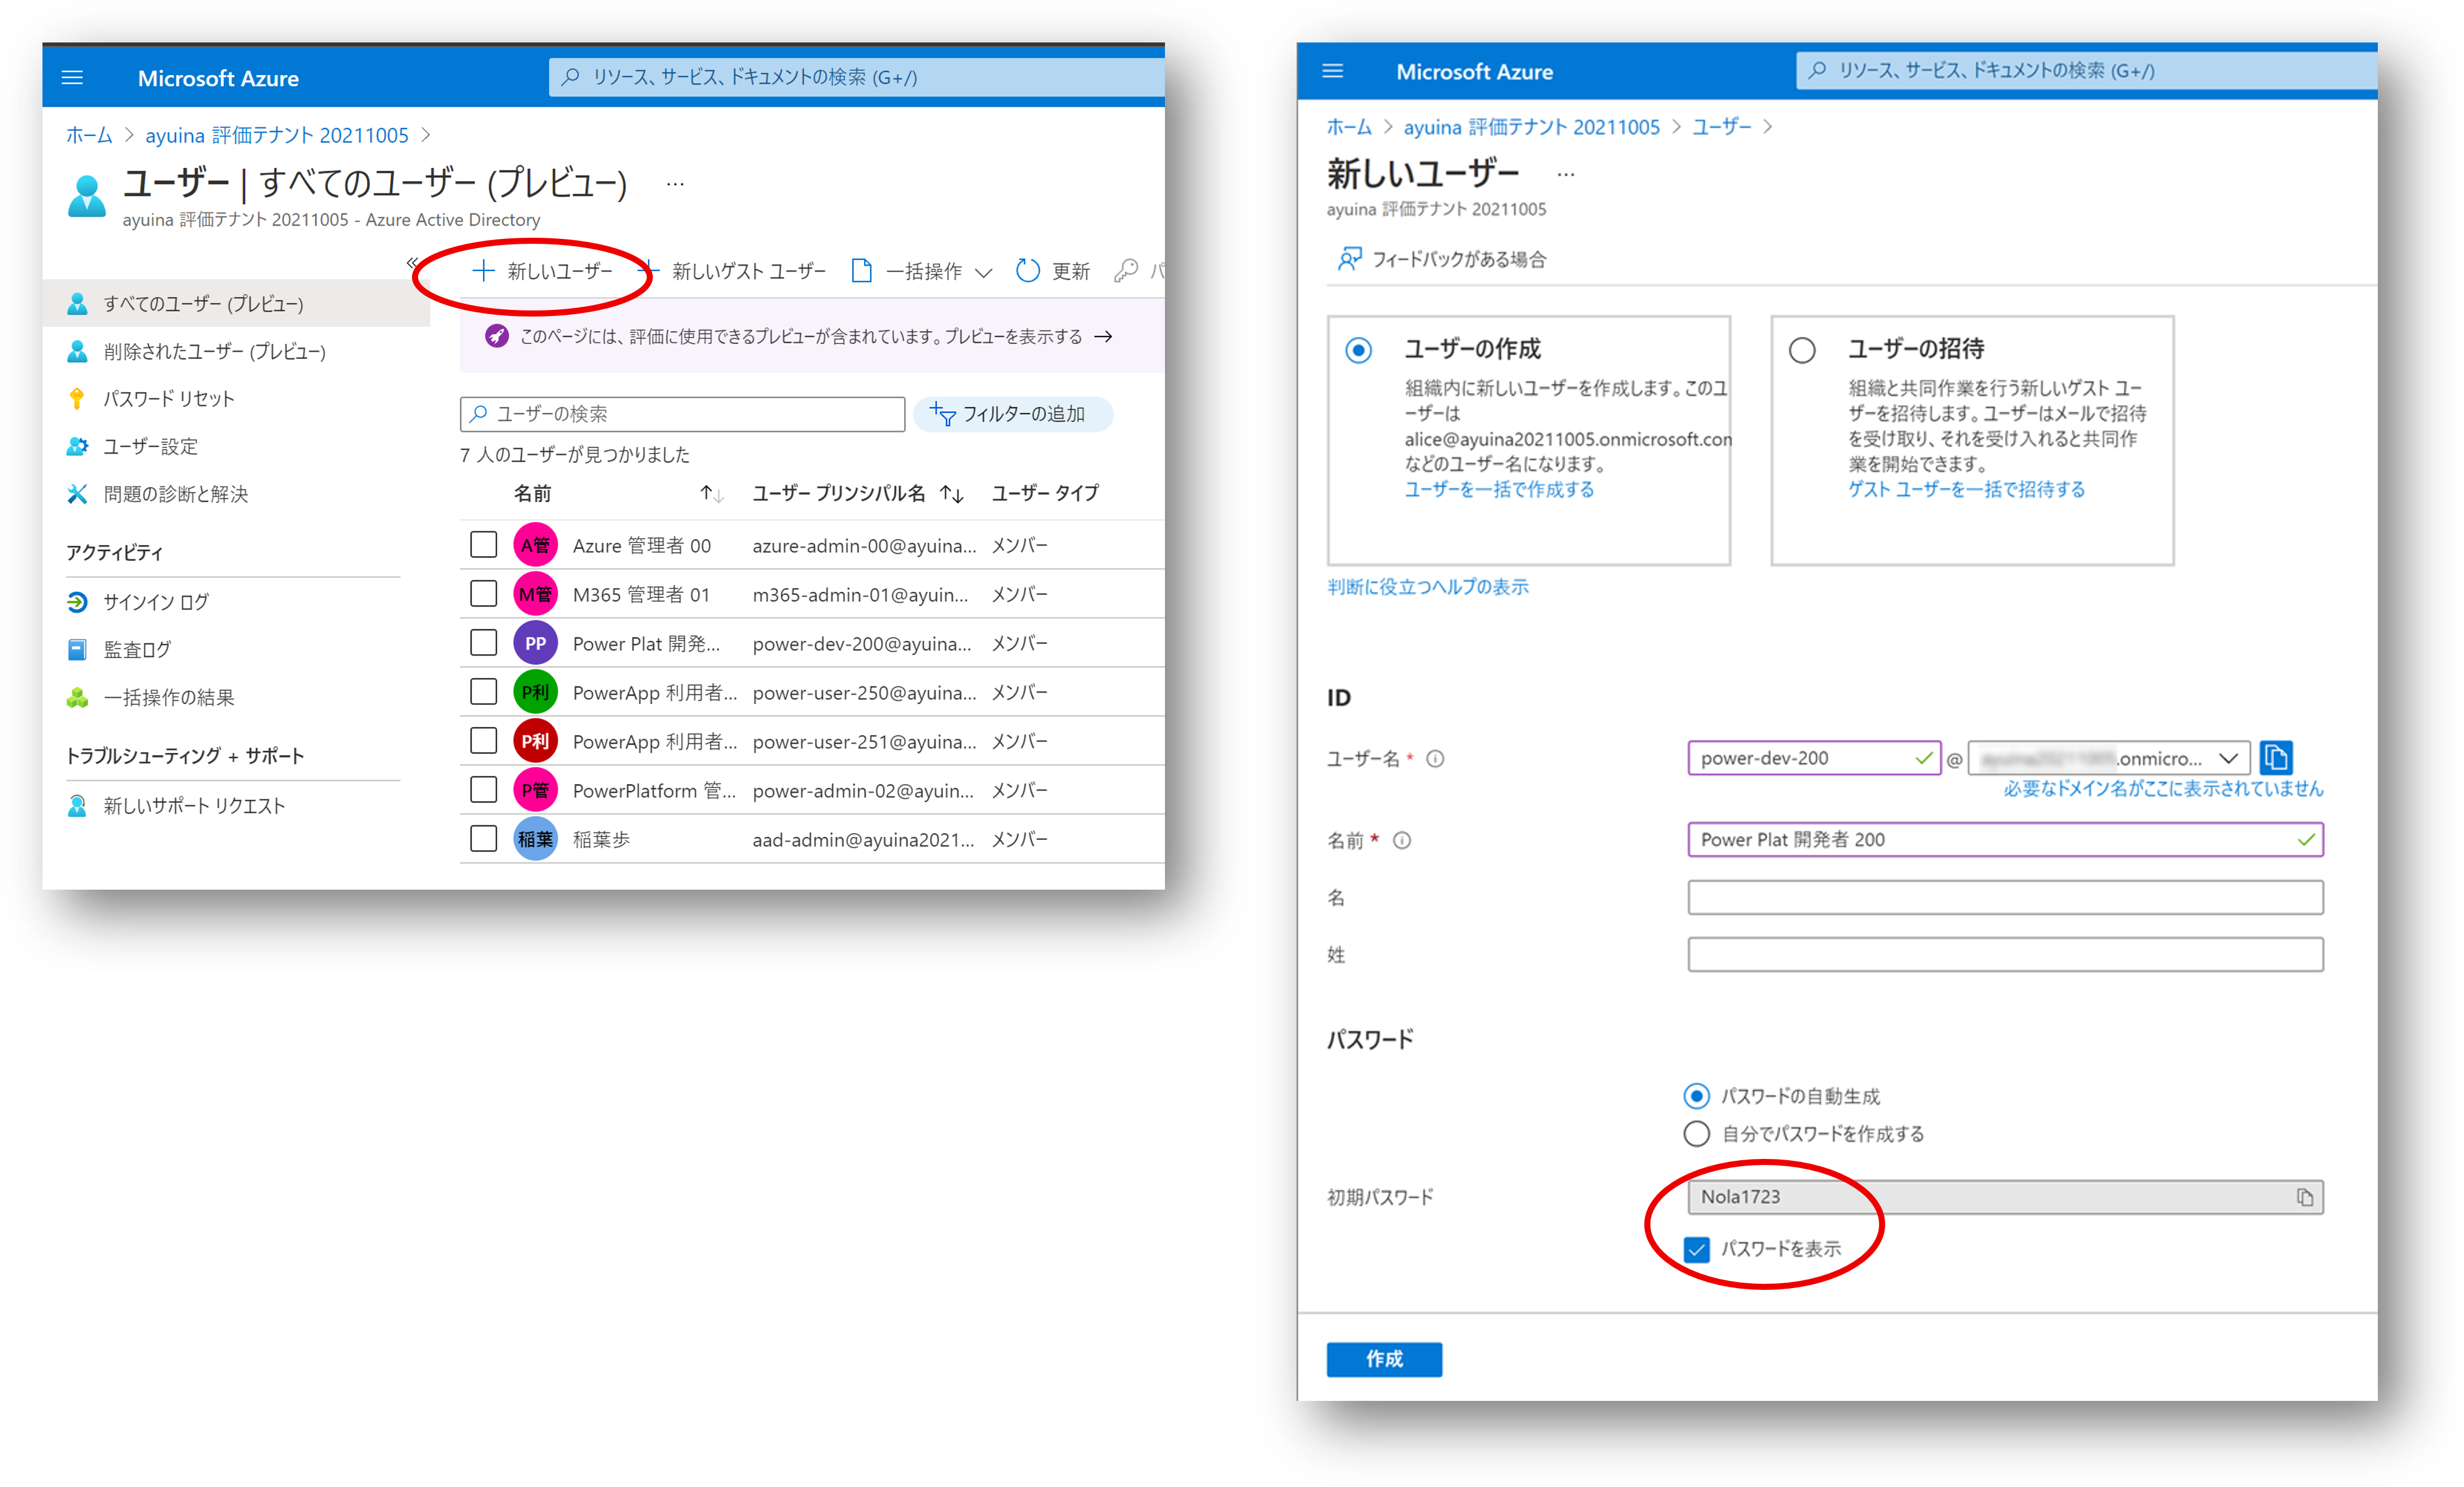Click the key reset-password icon in toolbar

pyautogui.click(x=1126, y=271)
